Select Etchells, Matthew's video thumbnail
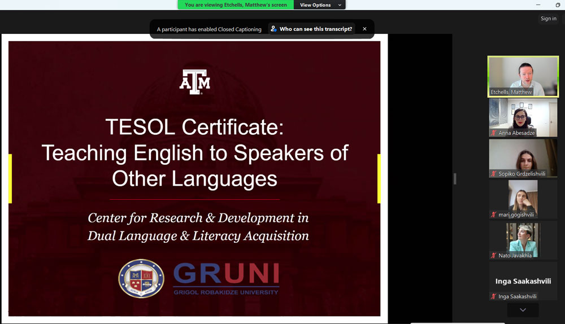The image size is (565, 324). coord(523,76)
